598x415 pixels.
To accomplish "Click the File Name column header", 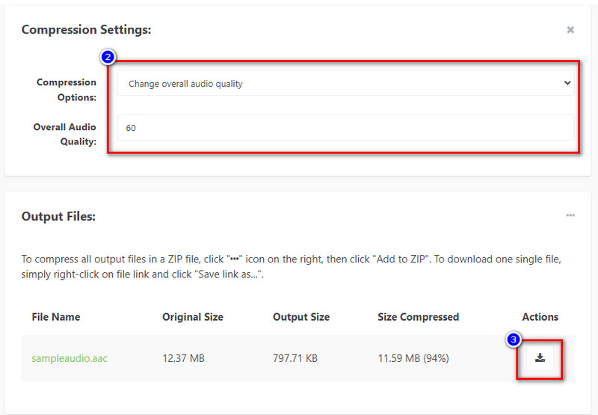I will [x=56, y=317].
